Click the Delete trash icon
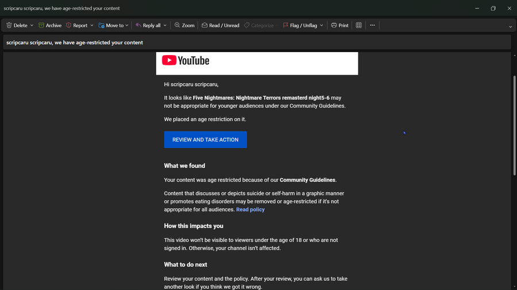 (9, 25)
